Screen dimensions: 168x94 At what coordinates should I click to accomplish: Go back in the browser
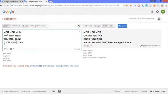click(1, 5)
